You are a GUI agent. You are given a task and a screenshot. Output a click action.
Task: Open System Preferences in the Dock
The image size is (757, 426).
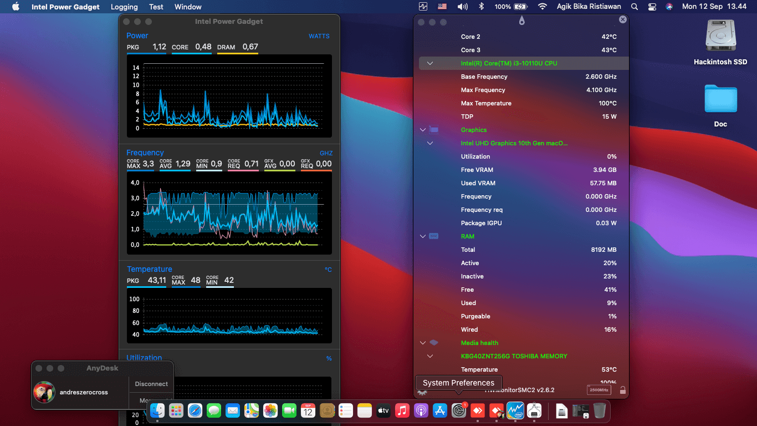point(458,410)
